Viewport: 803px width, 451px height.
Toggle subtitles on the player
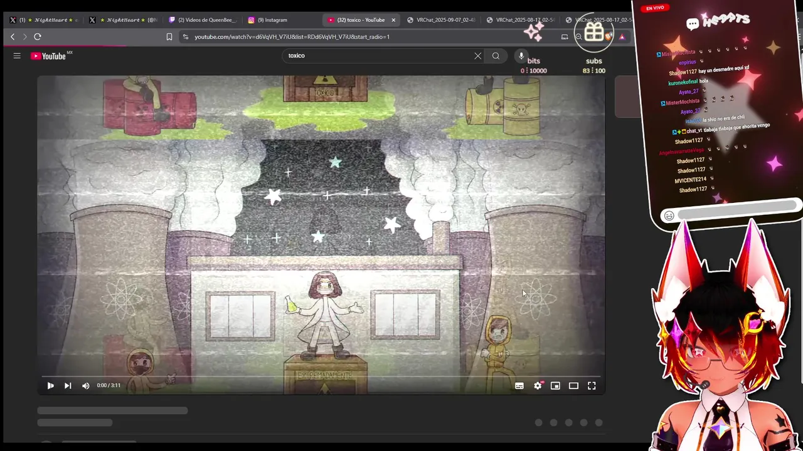tap(519, 386)
